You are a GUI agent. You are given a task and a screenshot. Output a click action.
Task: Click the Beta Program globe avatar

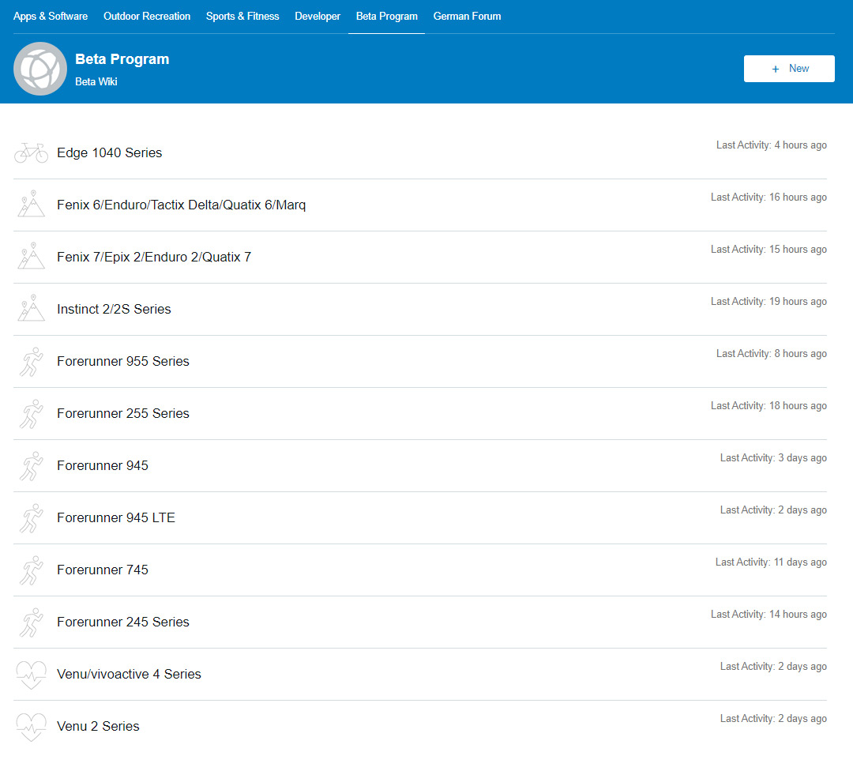point(40,69)
